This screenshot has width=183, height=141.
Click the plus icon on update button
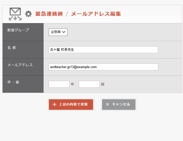[54, 104]
